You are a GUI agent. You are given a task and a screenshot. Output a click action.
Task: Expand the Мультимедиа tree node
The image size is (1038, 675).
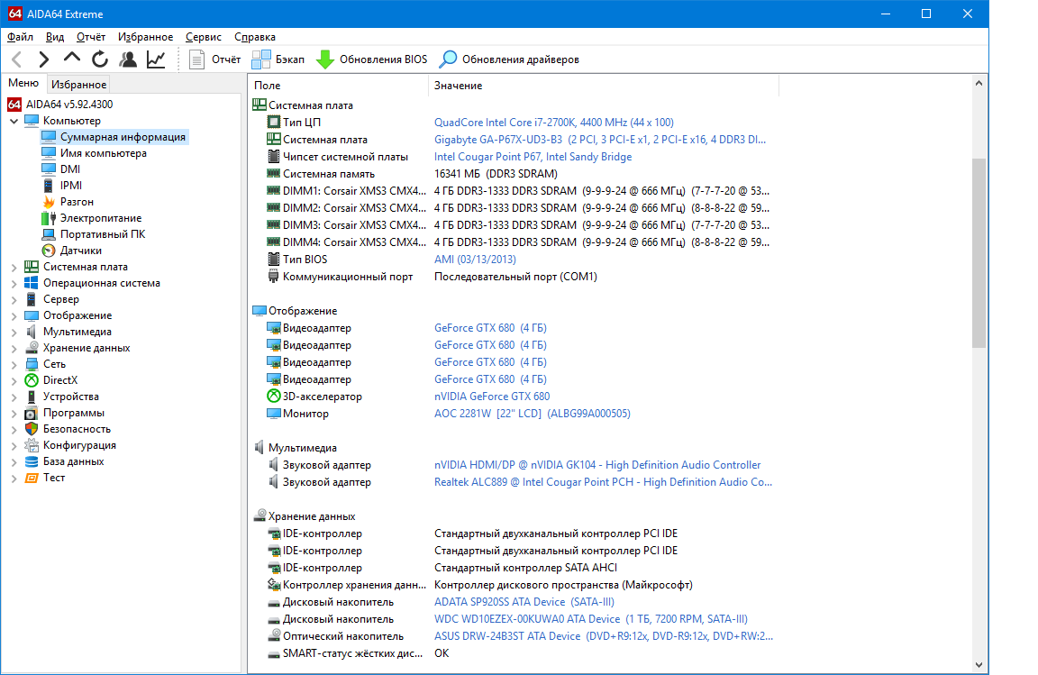pos(14,333)
